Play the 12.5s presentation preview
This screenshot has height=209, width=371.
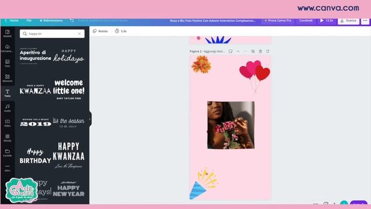click(x=326, y=21)
